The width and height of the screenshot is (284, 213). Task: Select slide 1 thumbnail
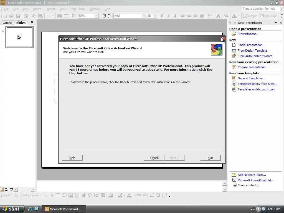[20, 37]
